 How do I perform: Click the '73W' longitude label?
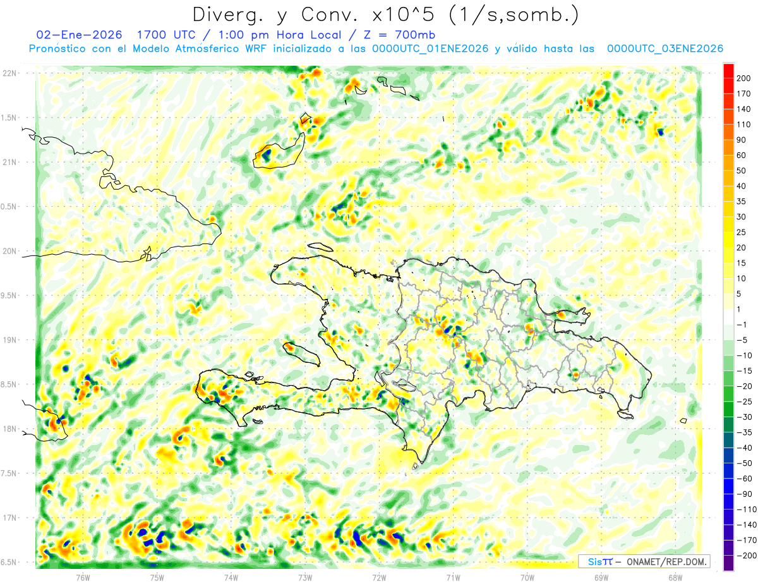coord(305,577)
